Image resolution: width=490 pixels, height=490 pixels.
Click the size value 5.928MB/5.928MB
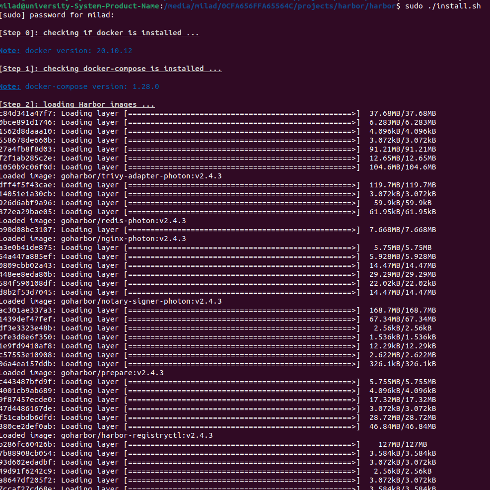(403, 256)
